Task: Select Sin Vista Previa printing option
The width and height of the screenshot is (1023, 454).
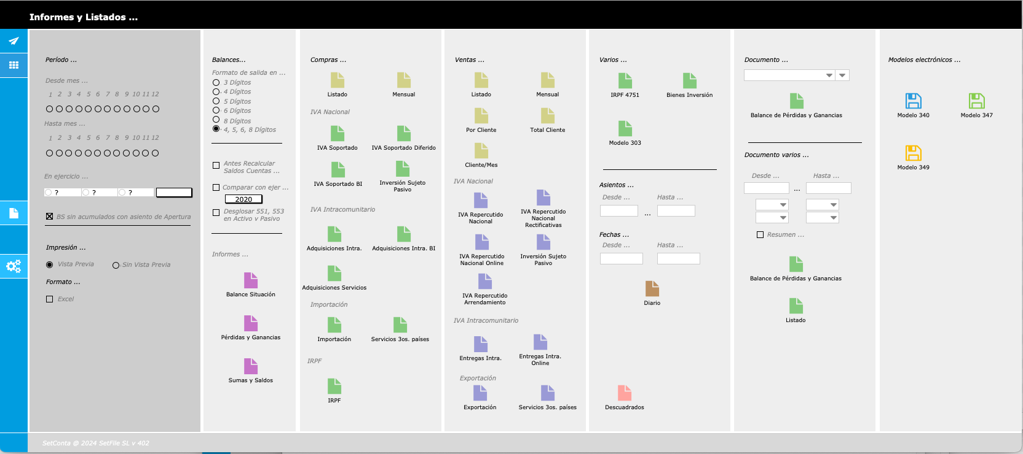Action: coord(116,265)
